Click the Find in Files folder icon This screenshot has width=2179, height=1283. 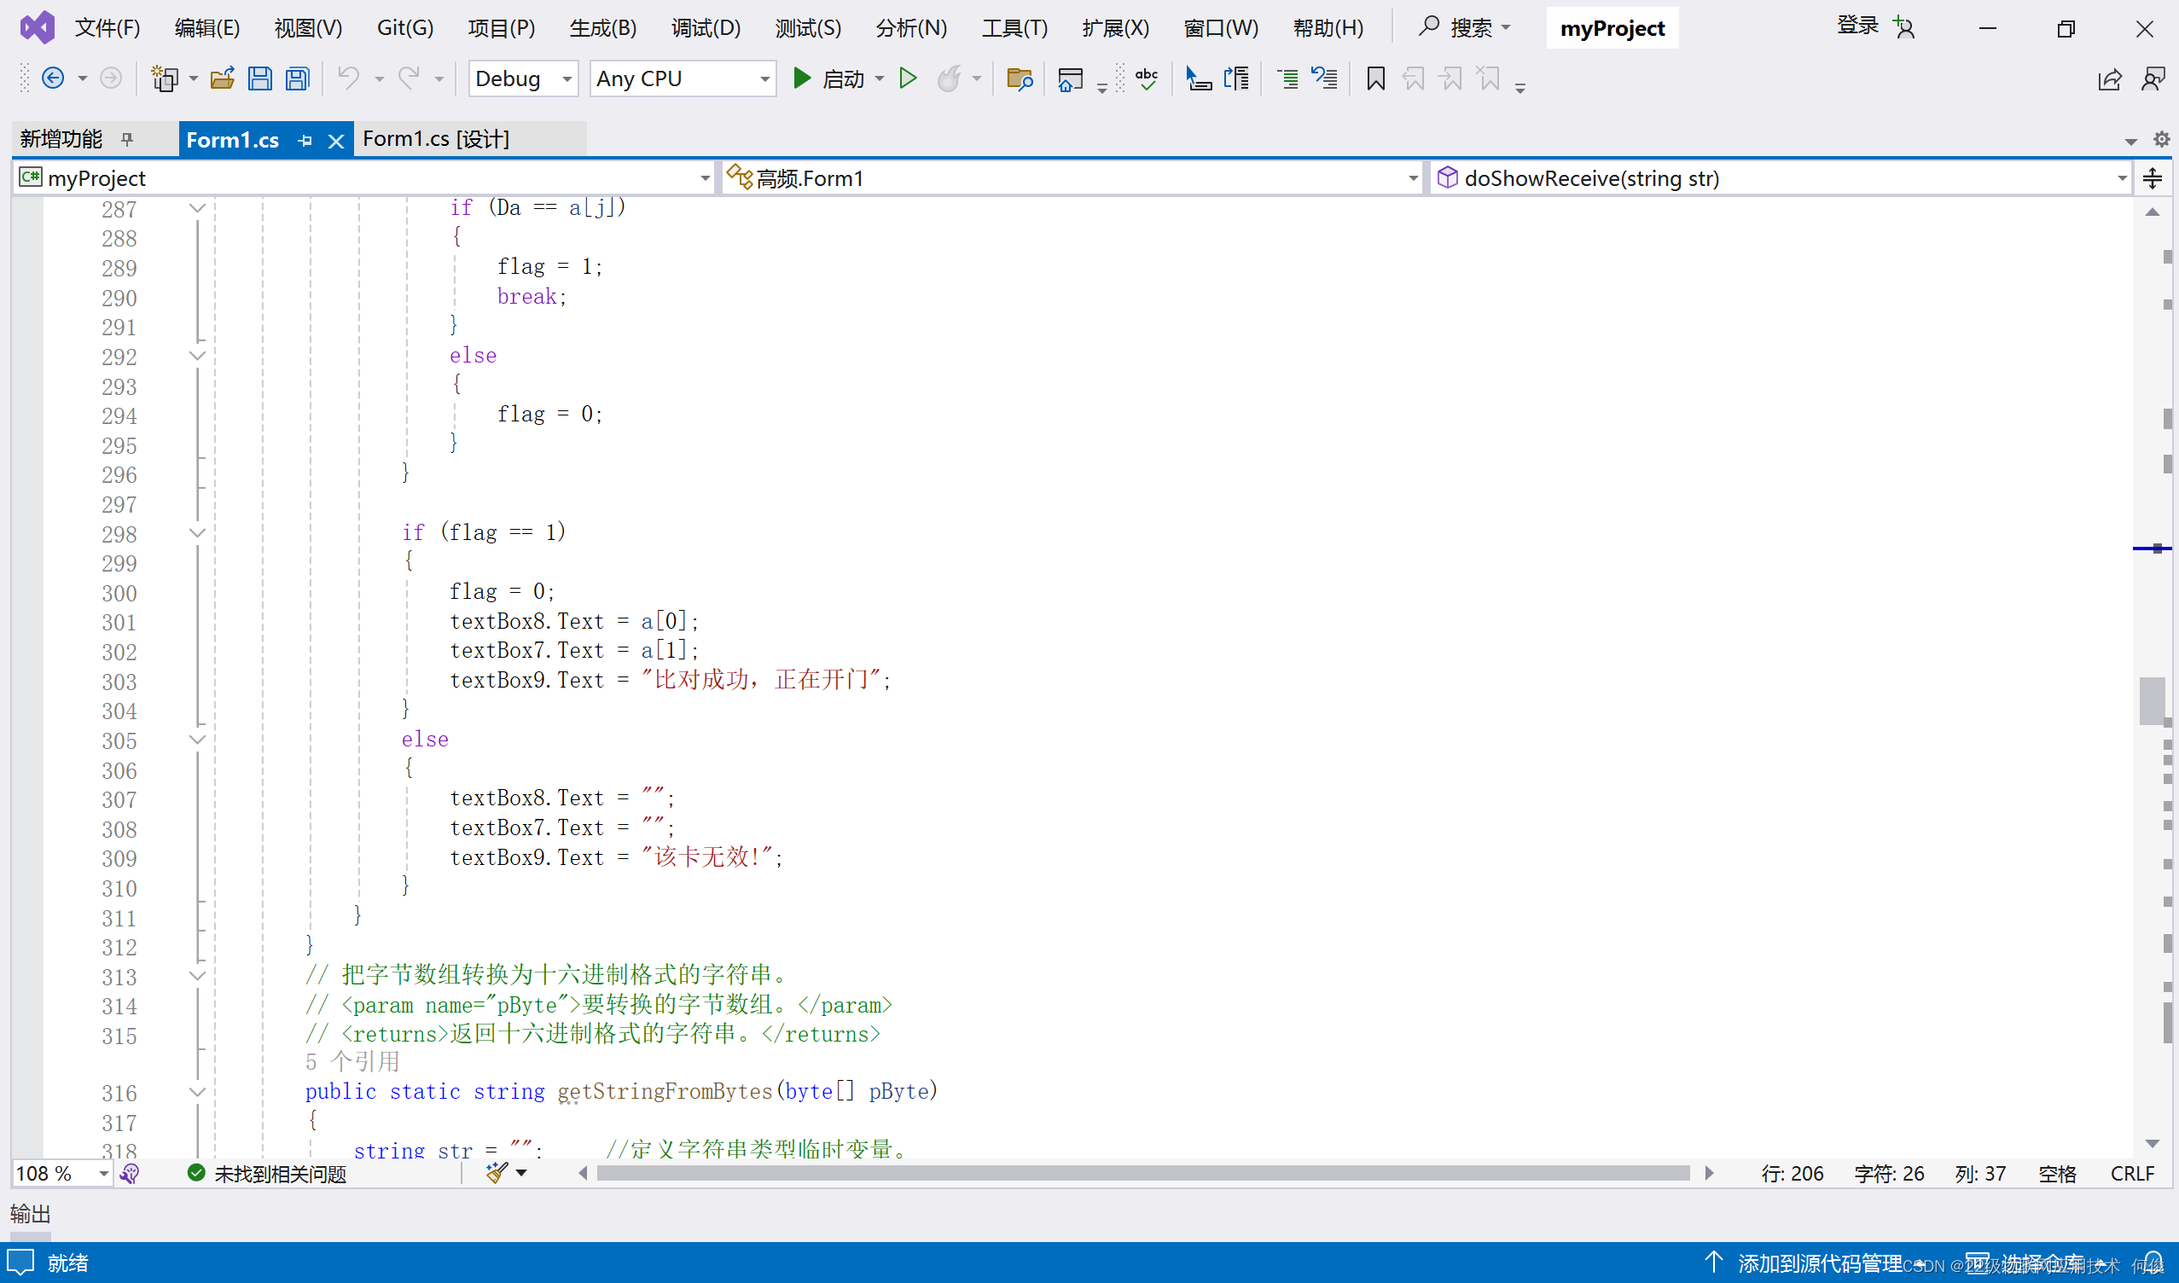[x=1020, y=78]
